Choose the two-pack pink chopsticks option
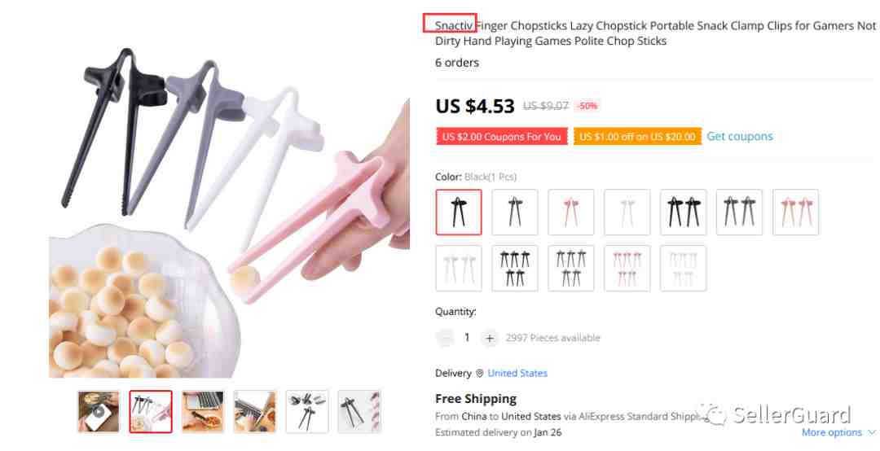880x451 pixels. (x=795, y=212)
